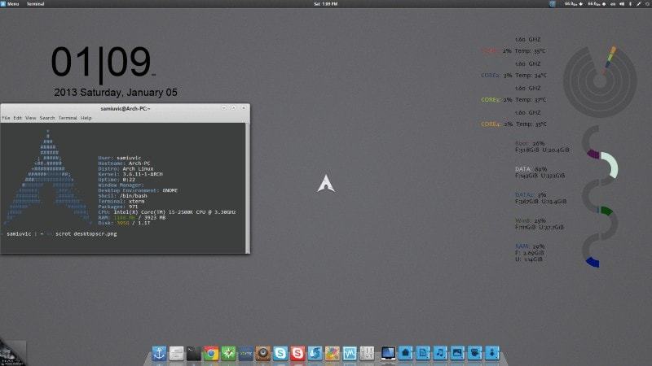Click the Menu button in top panel

[x=10, y=4]
